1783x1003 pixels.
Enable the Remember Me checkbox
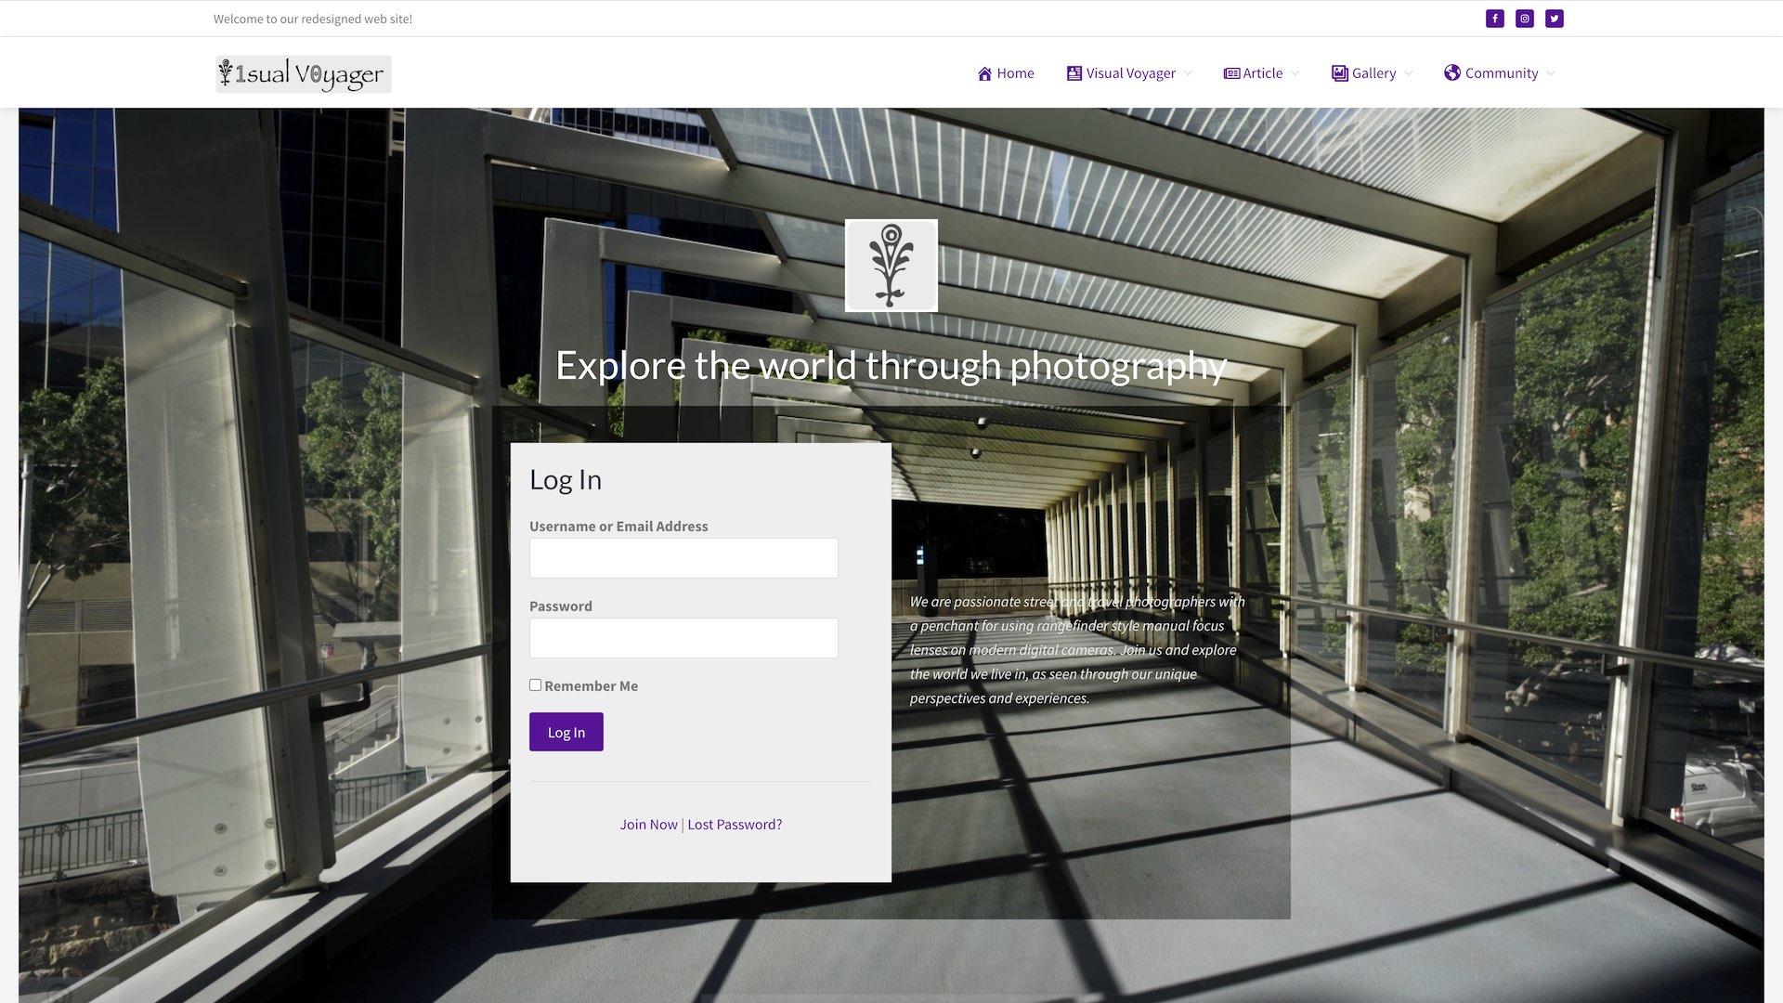pos(535,684)
